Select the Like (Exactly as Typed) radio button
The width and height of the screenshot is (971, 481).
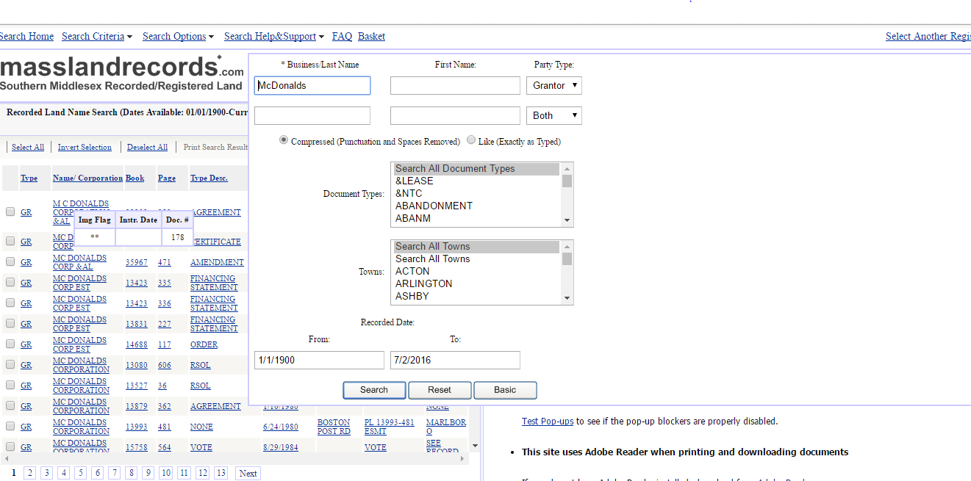(470, 140)
